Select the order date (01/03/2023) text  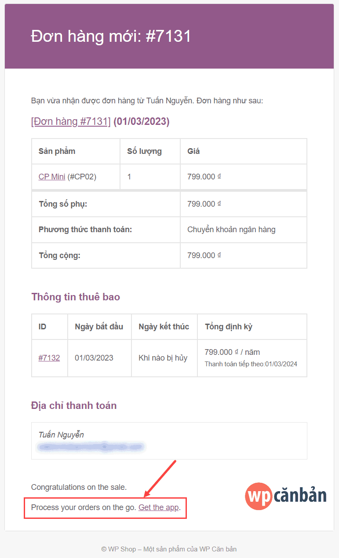[x=142, y=121]
